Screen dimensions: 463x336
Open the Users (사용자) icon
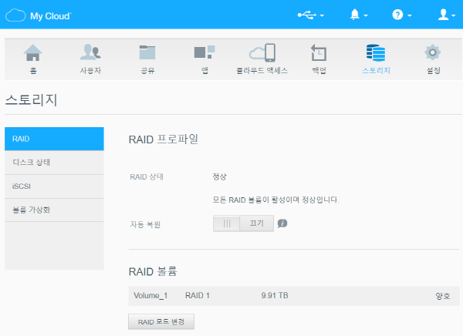point(90,52)
